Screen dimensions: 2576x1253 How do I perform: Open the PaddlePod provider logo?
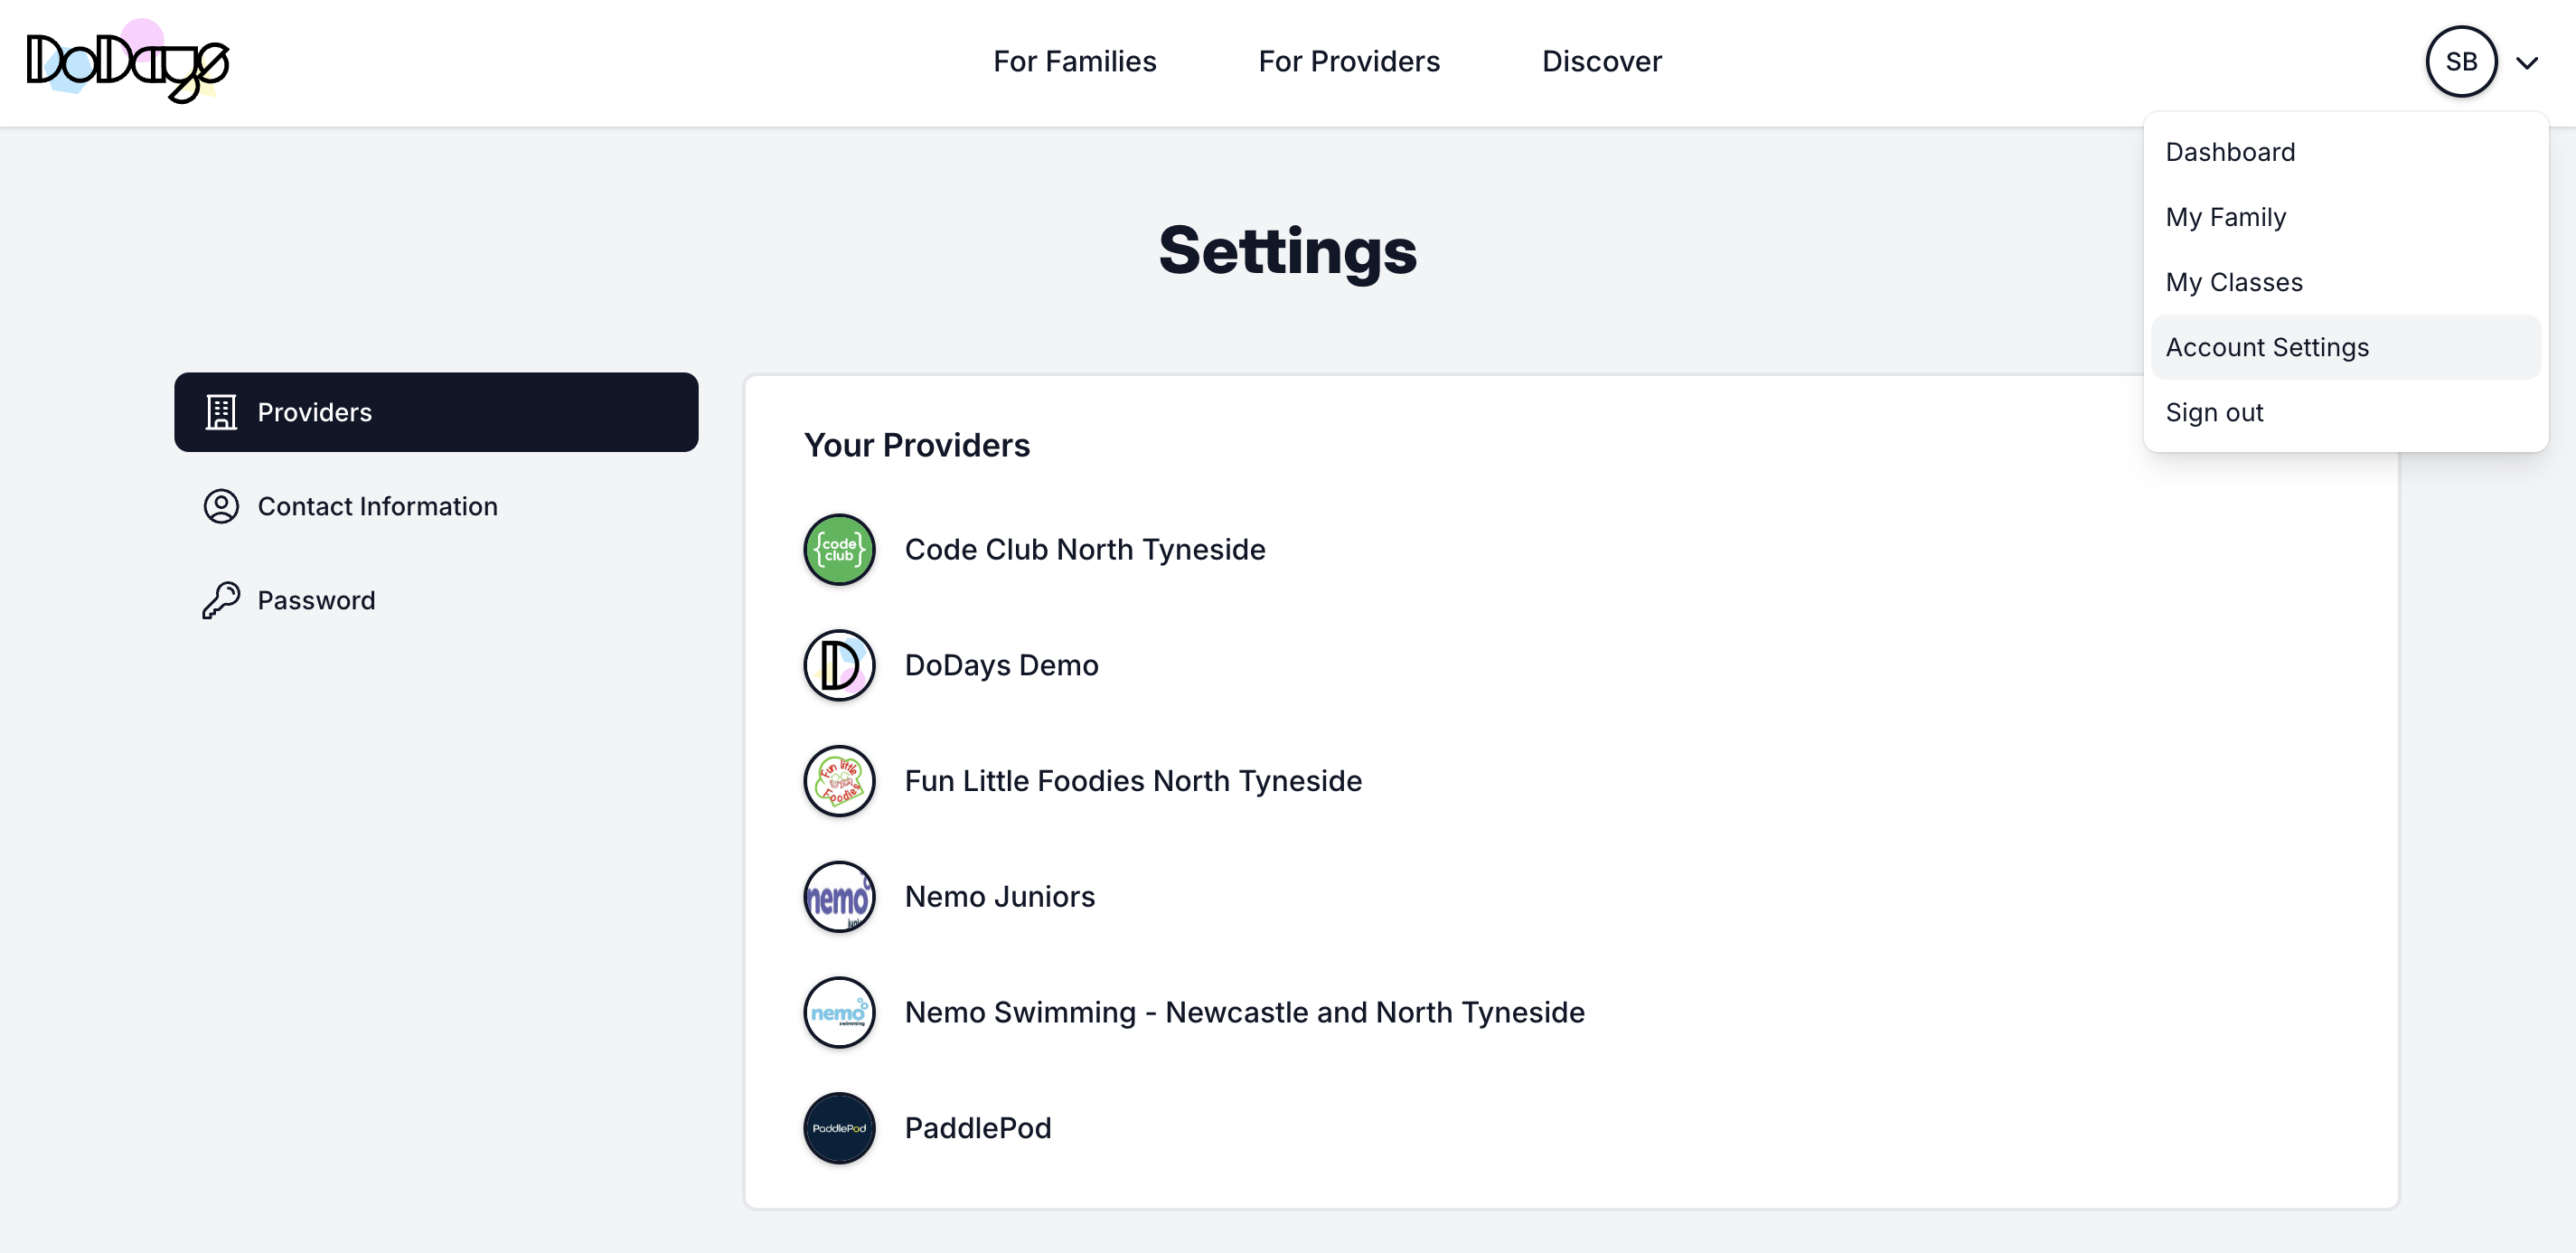[x=839, y=1127]
